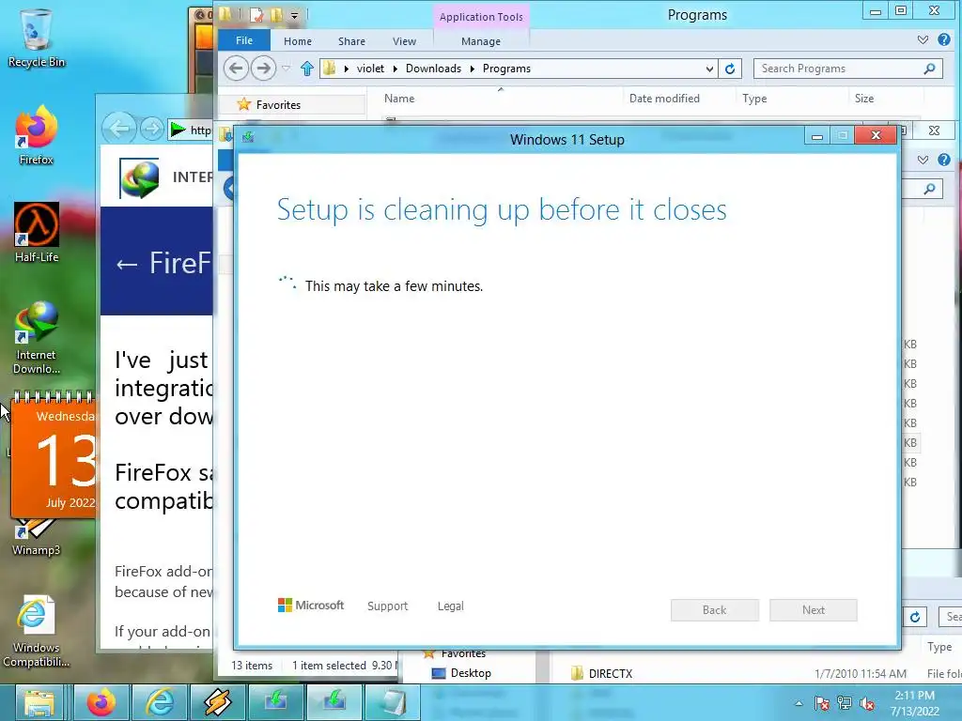Expand the ribbon in Programs window
Image resolution: width=962 pixels, height=721 pixels.
[x=923, y=39]
